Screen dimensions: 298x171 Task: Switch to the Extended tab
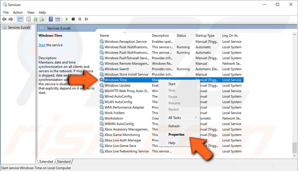tap(46, 162)
